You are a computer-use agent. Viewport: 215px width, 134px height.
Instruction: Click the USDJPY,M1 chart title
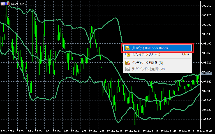(18, 4)
